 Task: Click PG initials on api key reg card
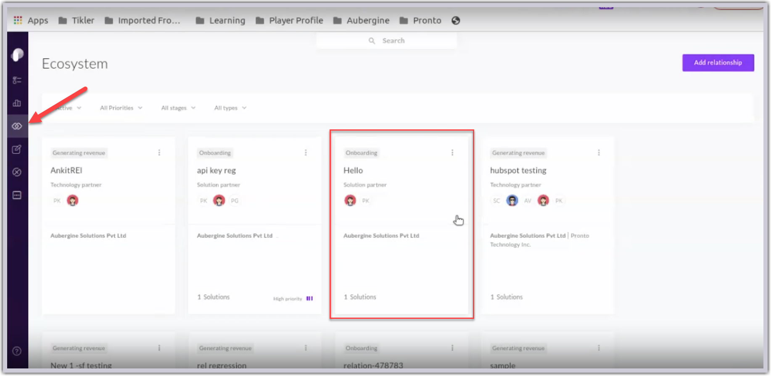click(x=235, y=201)
